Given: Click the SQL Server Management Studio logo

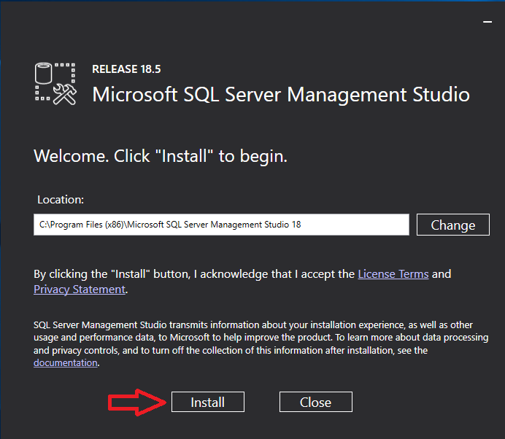Looking at the screenshot, I should (55, 84).
